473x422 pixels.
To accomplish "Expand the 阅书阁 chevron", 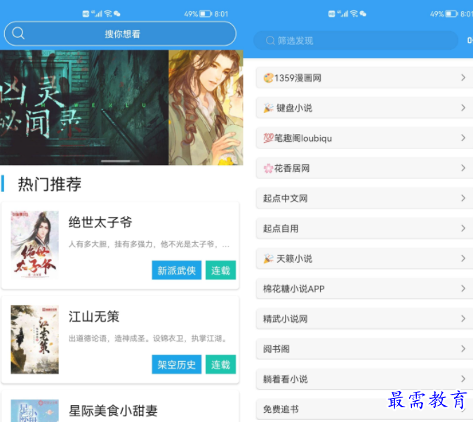I will (463, 349).
